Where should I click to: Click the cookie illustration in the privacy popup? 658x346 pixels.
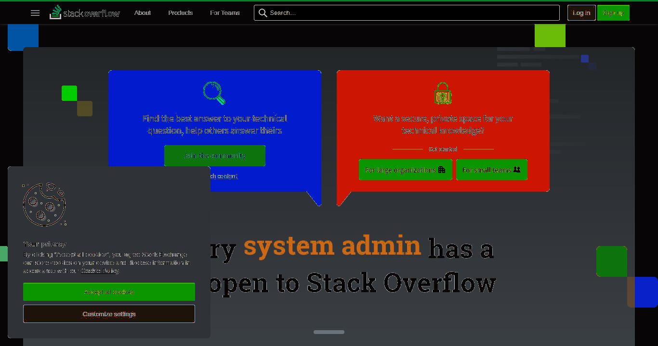pos(45,204)
